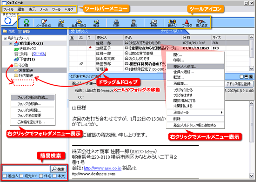Image resolution: width=260 pixels, height=182 pixels.
Task: Choose 再編集... in context menu
Action: 195,84
